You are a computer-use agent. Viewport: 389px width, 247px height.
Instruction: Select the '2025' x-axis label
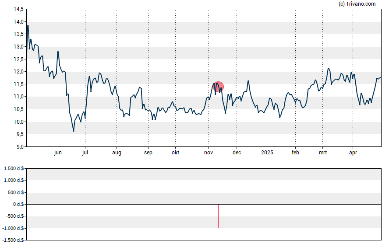pyautogui.click(x=267, y=153)
